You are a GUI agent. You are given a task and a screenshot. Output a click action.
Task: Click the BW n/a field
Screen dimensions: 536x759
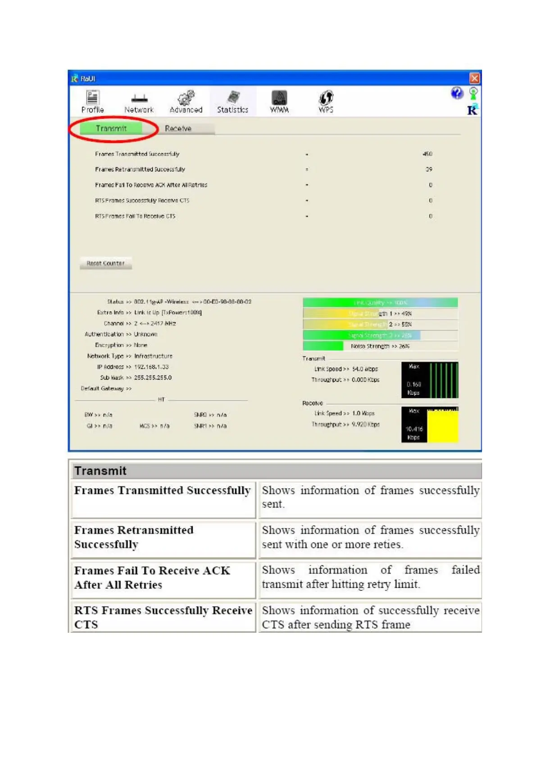[99, 415]
